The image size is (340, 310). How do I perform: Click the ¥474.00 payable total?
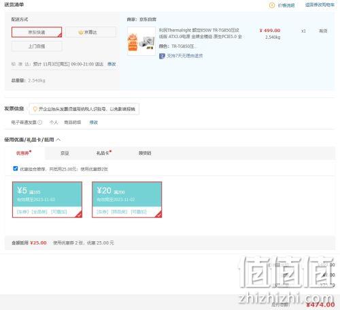point(320,305)
